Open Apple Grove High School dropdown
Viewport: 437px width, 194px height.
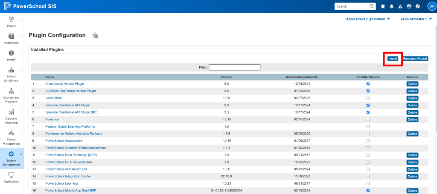[x=367, y=19]
